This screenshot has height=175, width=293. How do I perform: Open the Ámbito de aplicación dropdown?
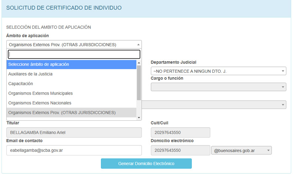pyautogui.click(x=74, y=45)
